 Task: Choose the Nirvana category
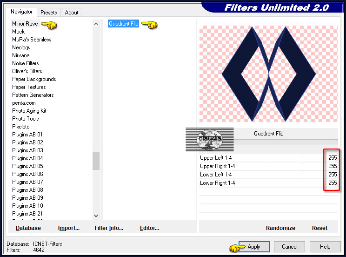tap(21, 55)
